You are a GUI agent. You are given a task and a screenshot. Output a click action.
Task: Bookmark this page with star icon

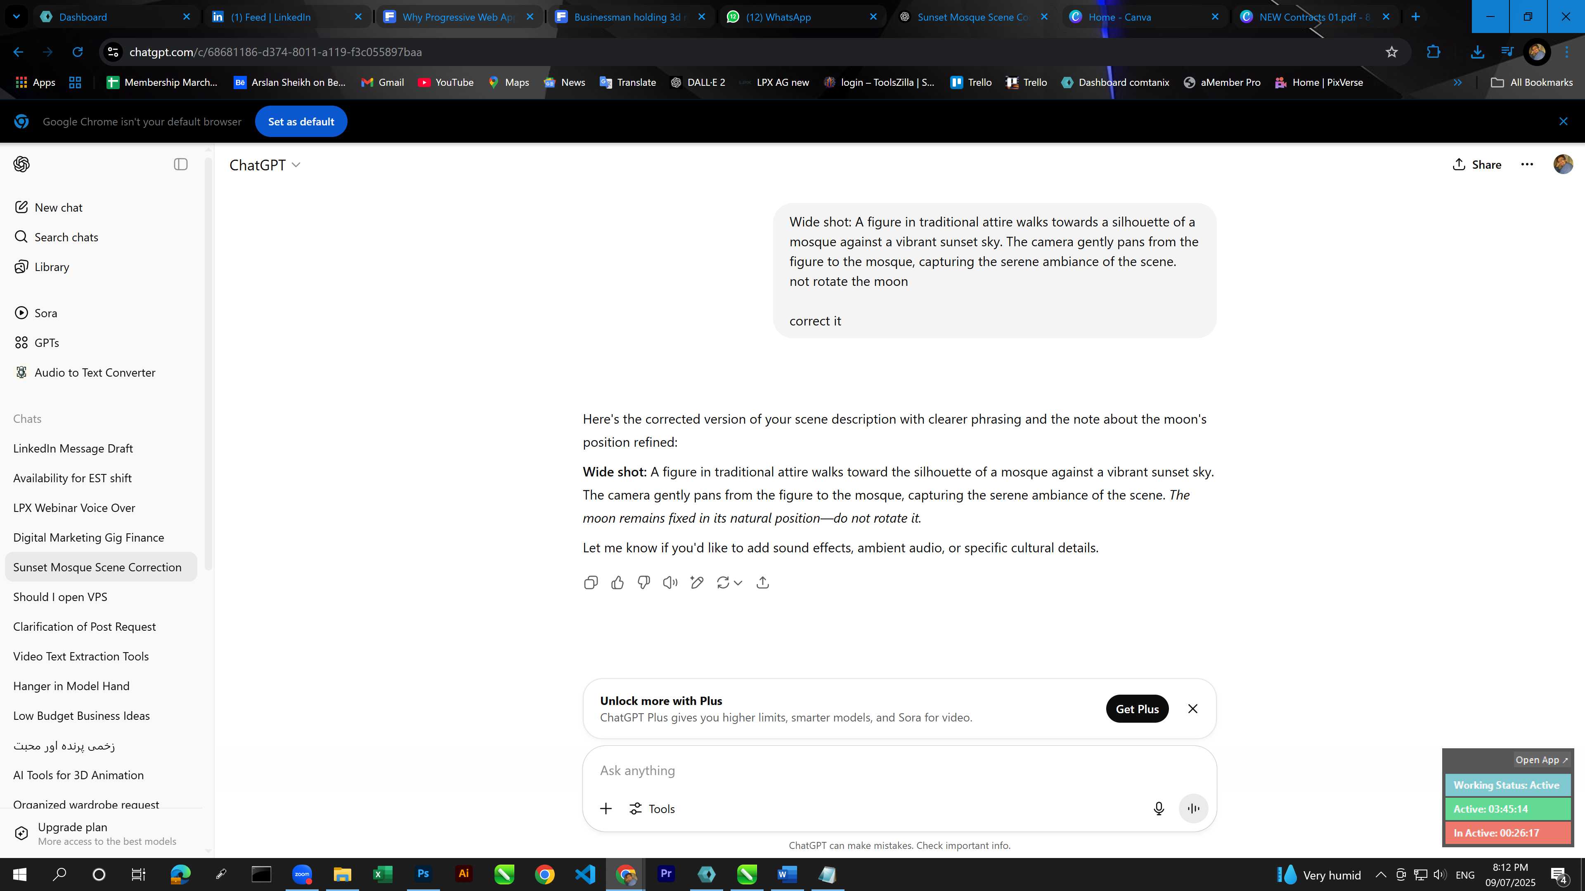pyautogui.click(x=1391, y=52)
